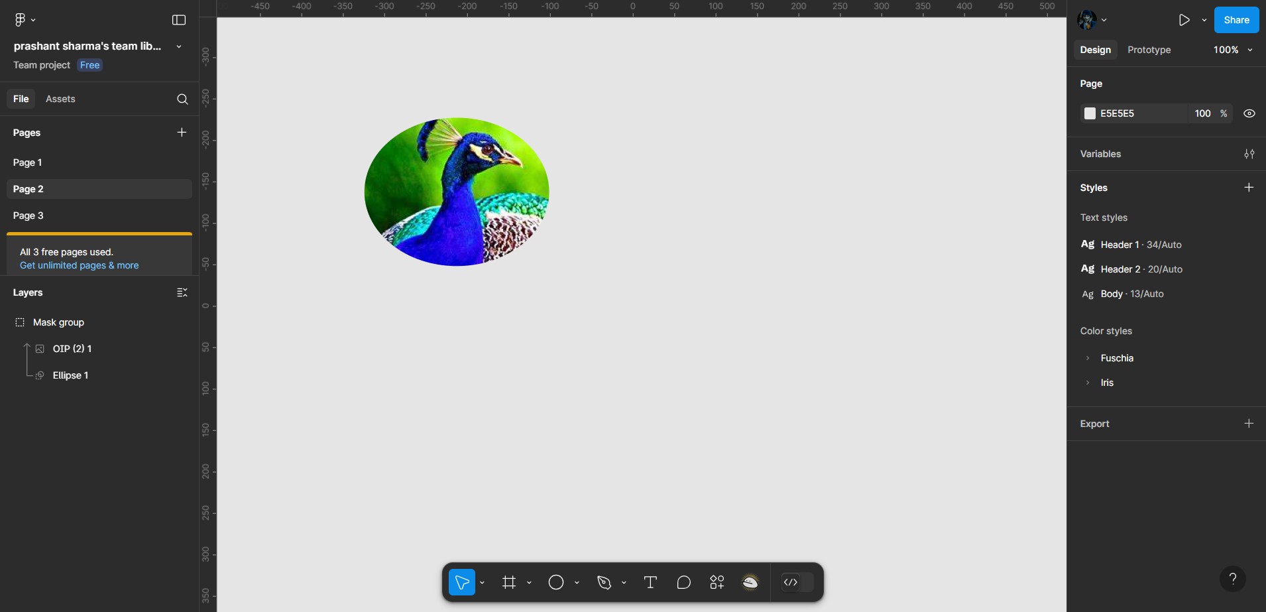Image resolution: width=1266 pixels, height=612 pixels.
Task: Add export setting with plus icon
Action: click(x=1249, y=423)
